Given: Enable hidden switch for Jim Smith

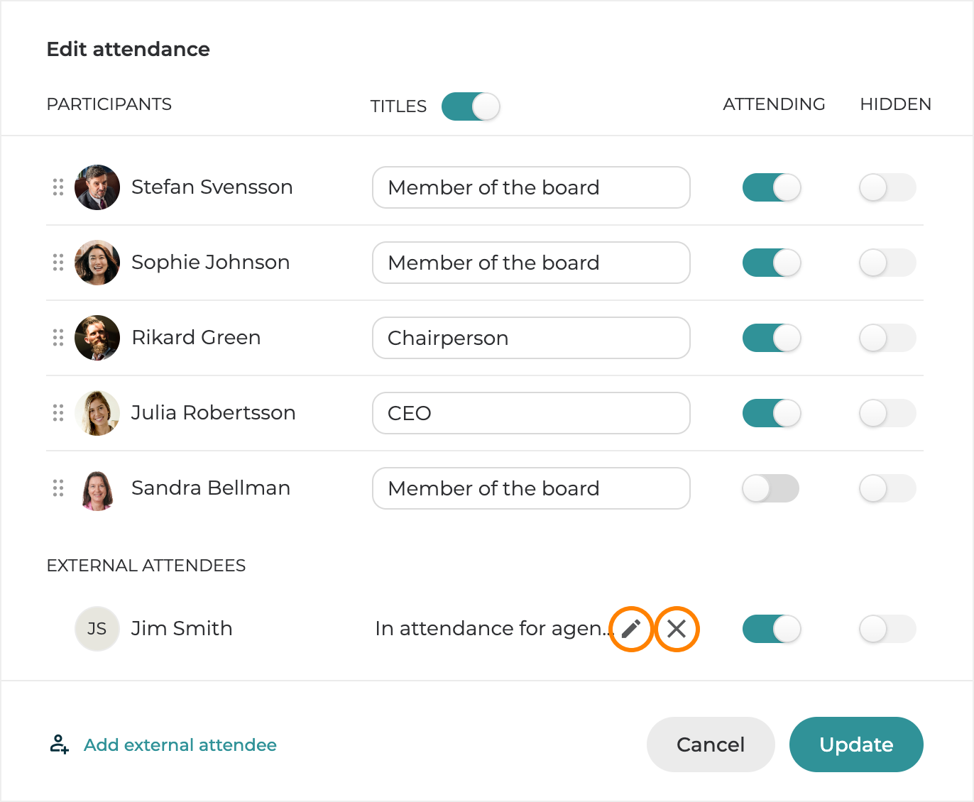Looking at the screenshot, I should pos(887,629).
